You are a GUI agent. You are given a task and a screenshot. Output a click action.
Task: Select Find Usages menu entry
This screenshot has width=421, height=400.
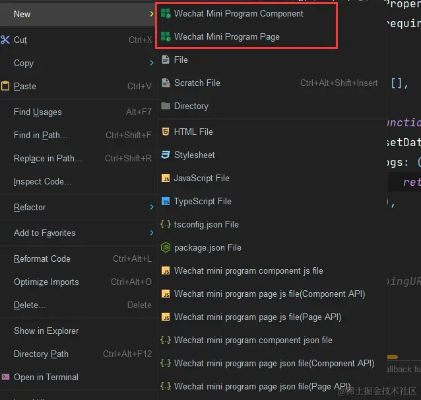pos(78,112)
